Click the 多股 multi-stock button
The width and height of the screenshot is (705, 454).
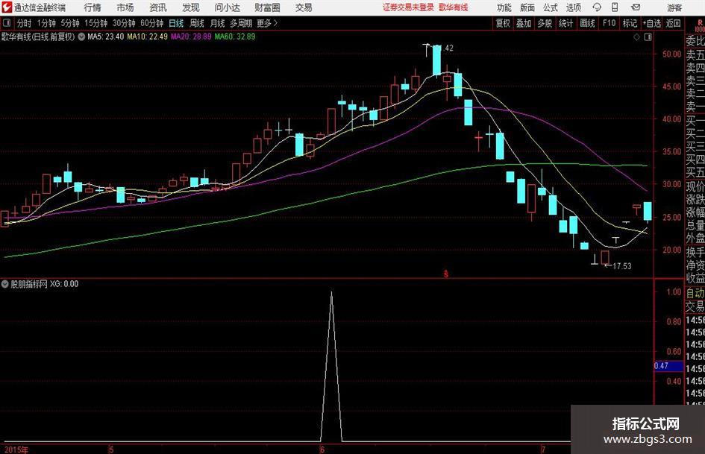click(545, 23)
